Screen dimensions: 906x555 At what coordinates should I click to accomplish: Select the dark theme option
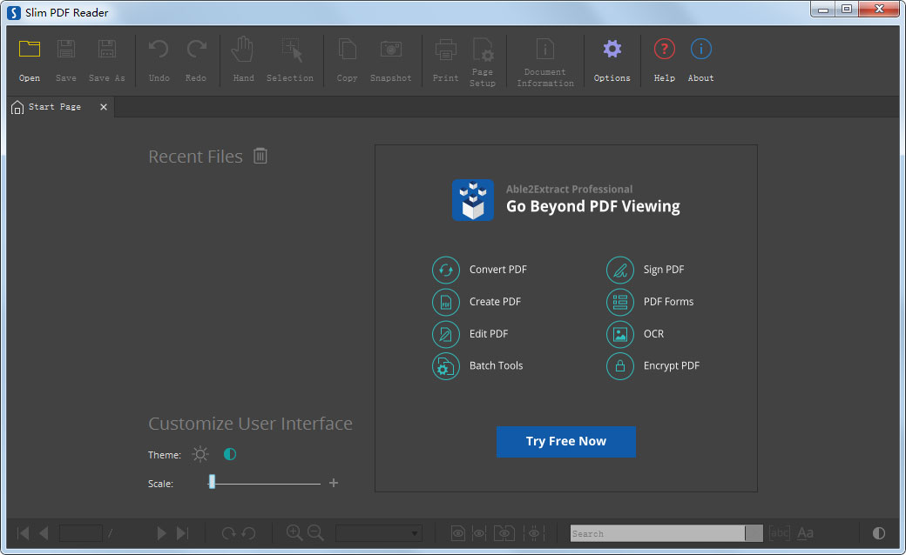[230, 454]
